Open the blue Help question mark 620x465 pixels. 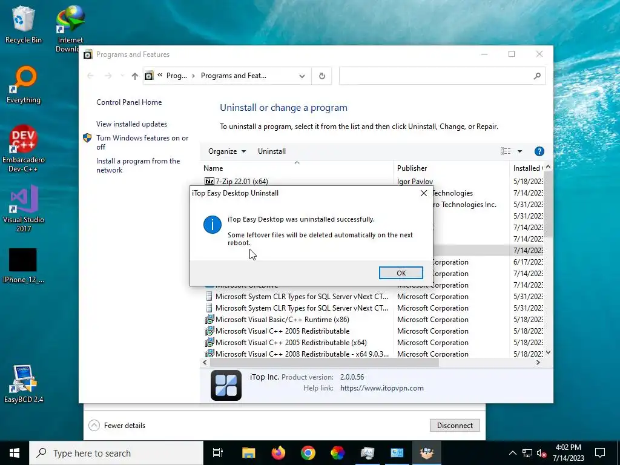539,151
